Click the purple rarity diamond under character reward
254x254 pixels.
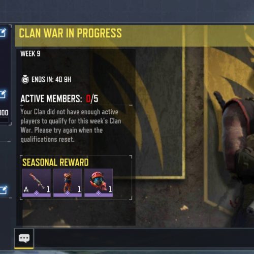pos(68,193)
